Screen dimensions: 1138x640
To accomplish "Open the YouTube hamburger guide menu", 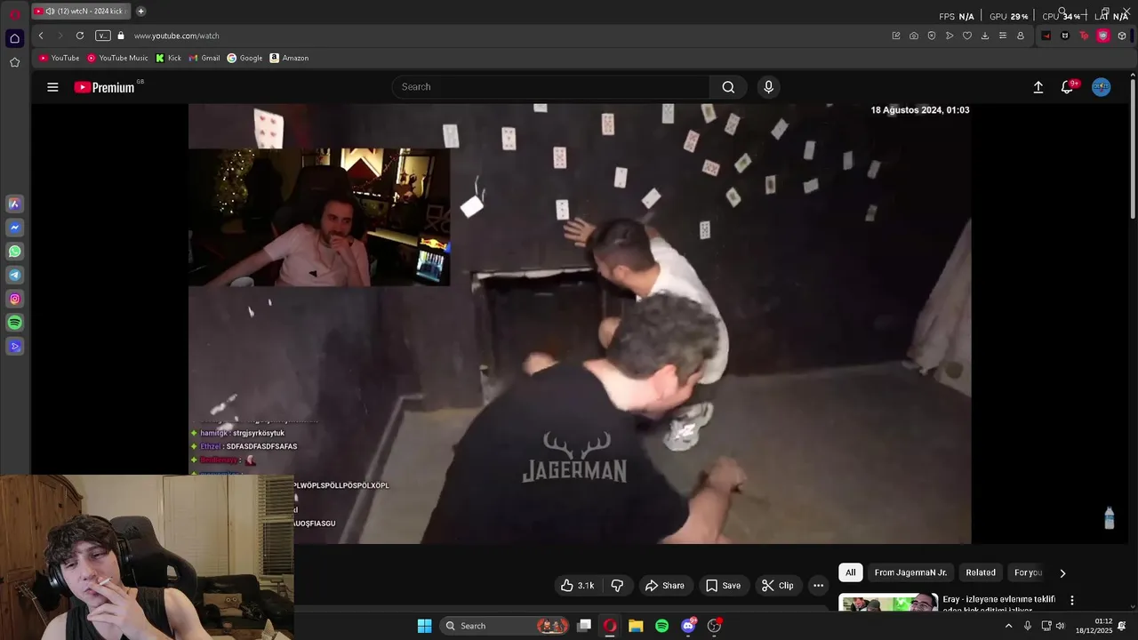I will 52,87.
